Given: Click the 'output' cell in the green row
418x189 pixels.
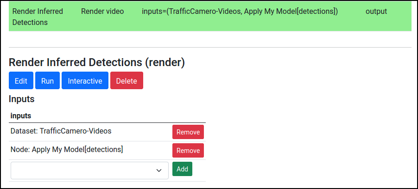Looking at the screenshot, I should point(376,12).
